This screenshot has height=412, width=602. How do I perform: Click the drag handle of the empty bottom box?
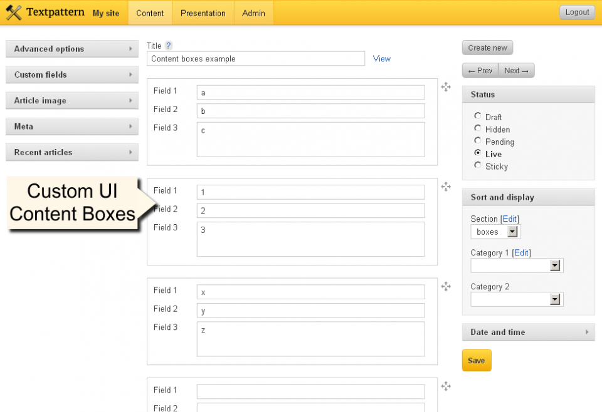pos(446,386)
